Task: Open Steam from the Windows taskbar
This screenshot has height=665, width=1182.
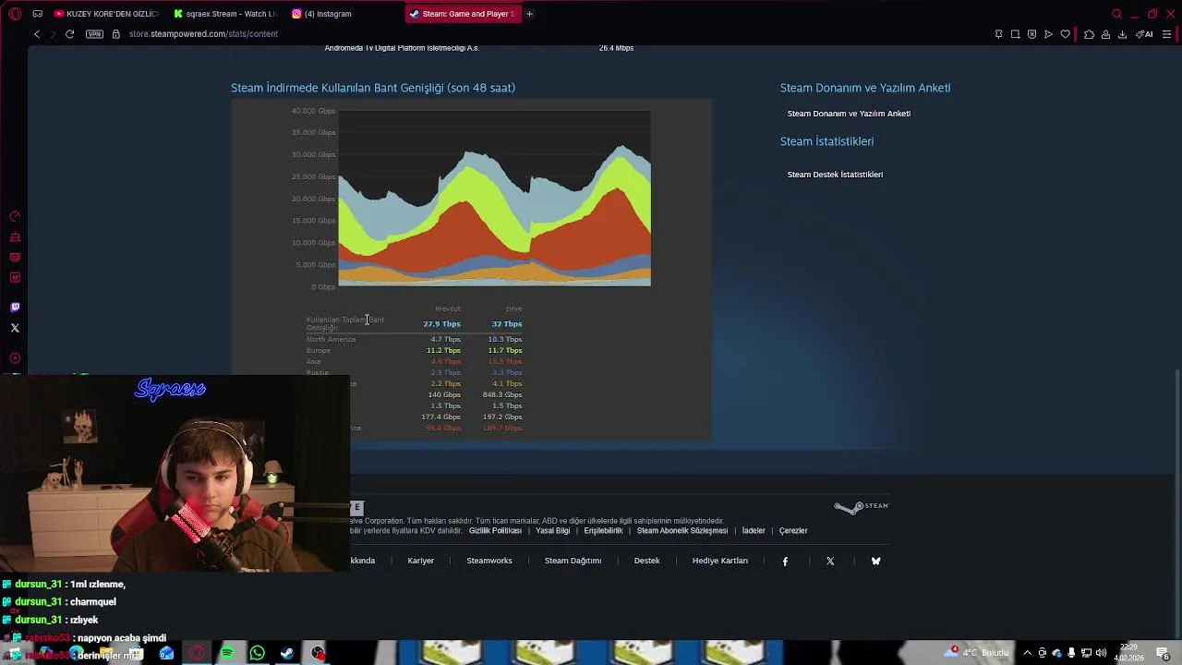Action: 287,654
